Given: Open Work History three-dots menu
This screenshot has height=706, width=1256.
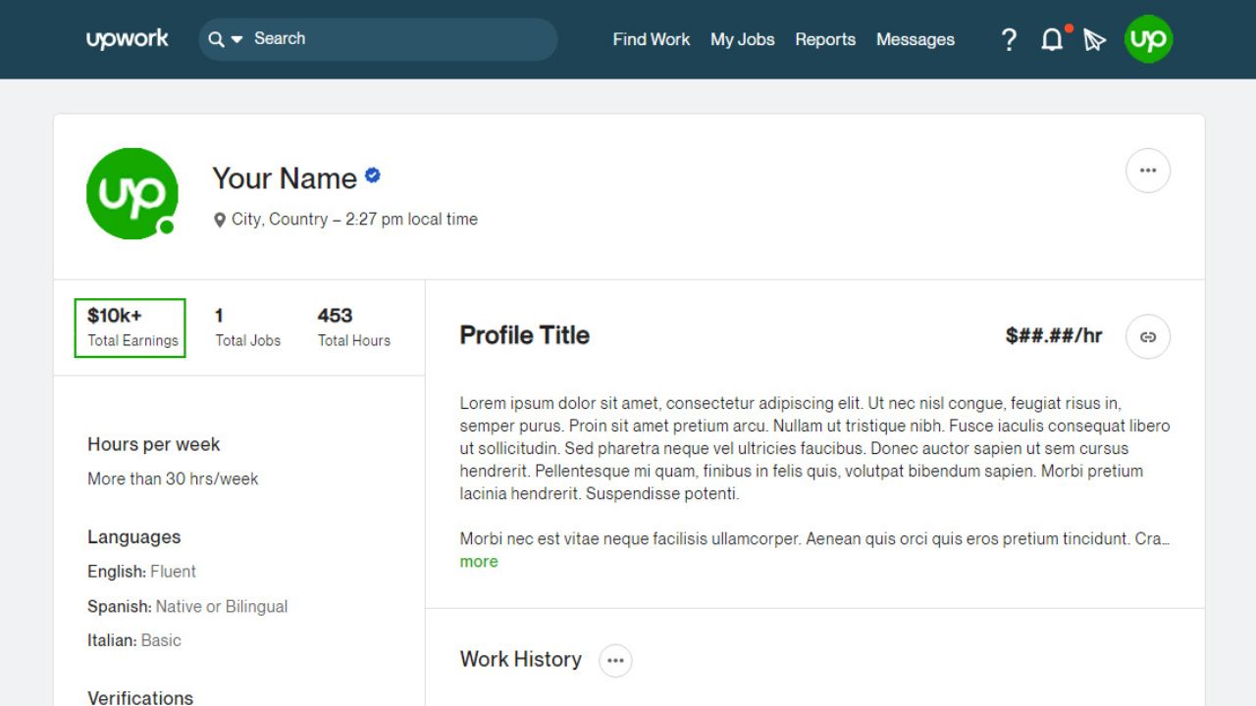Looking at the screenshot, I should tap(615, 660).
